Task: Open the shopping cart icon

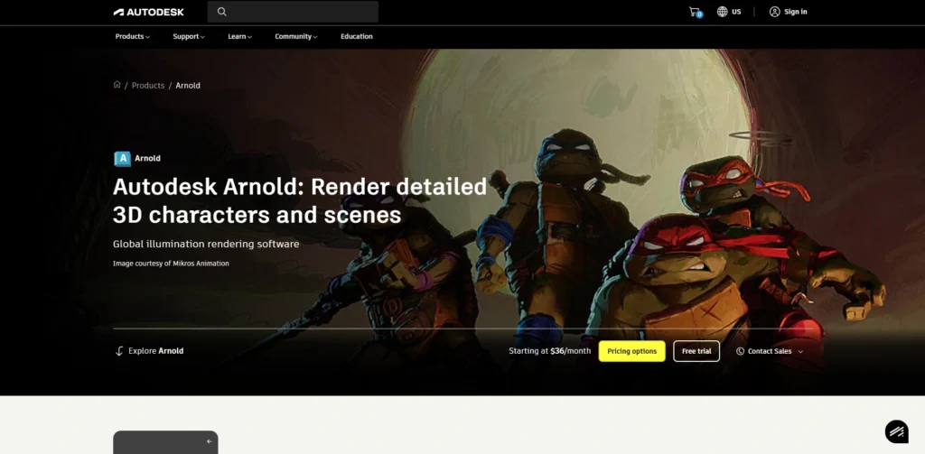Action: click(x=696, y=12)
